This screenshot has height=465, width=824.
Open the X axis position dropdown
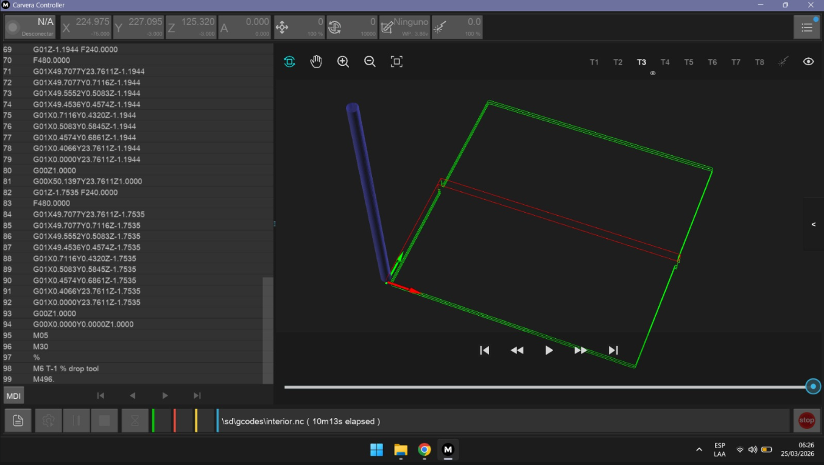tap(85, 27)
